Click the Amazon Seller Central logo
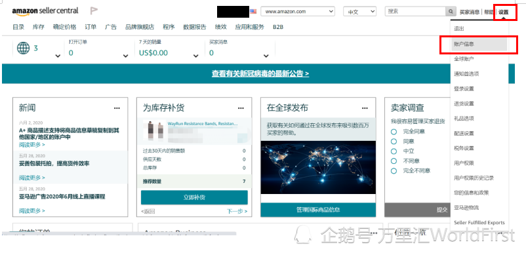 [45, 11]
